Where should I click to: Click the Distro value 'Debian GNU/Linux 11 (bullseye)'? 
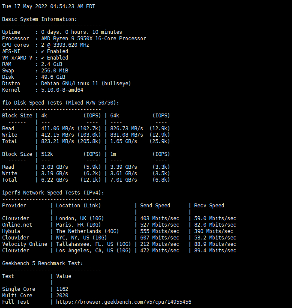(86, 84)
